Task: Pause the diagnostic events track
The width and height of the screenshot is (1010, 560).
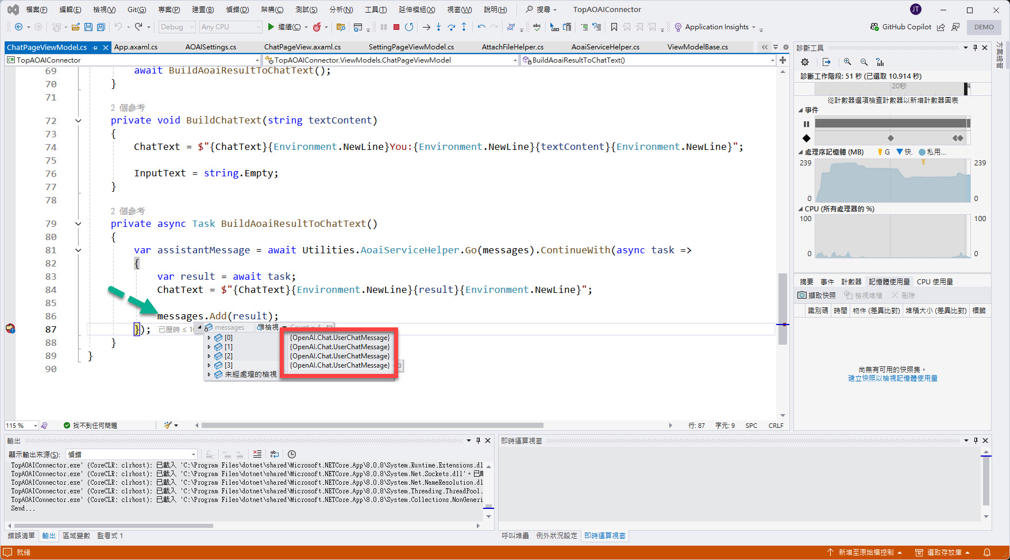Action: [806, 124]
